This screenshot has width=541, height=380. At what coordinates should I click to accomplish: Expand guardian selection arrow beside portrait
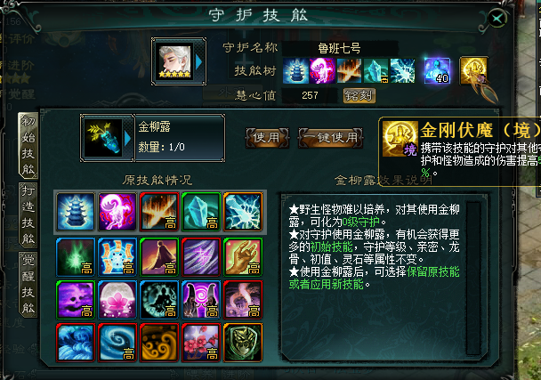198,62
